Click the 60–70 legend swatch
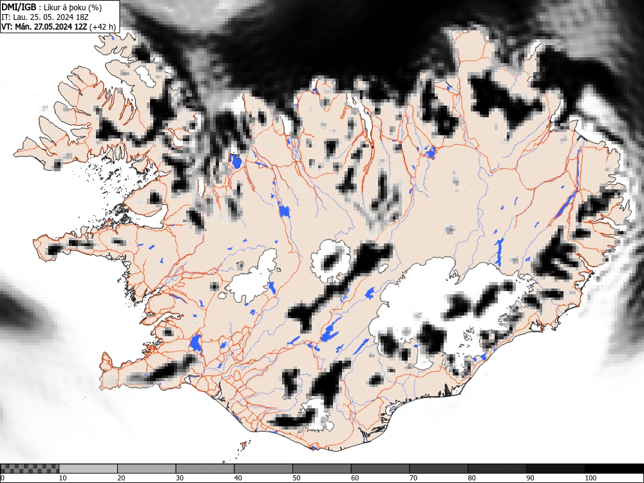The height and width of the screenshot is (483, 644). point(381,469)
